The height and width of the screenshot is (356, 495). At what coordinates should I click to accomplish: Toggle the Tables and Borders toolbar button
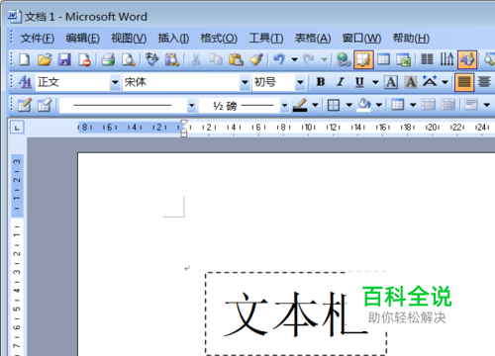pos(363,60)
